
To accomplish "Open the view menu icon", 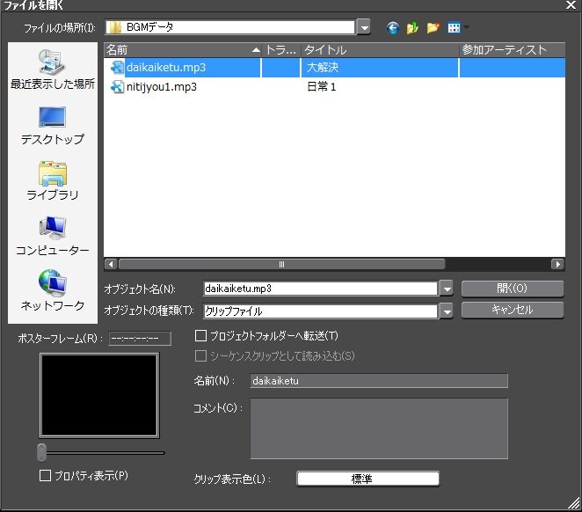I will [455, 27].
